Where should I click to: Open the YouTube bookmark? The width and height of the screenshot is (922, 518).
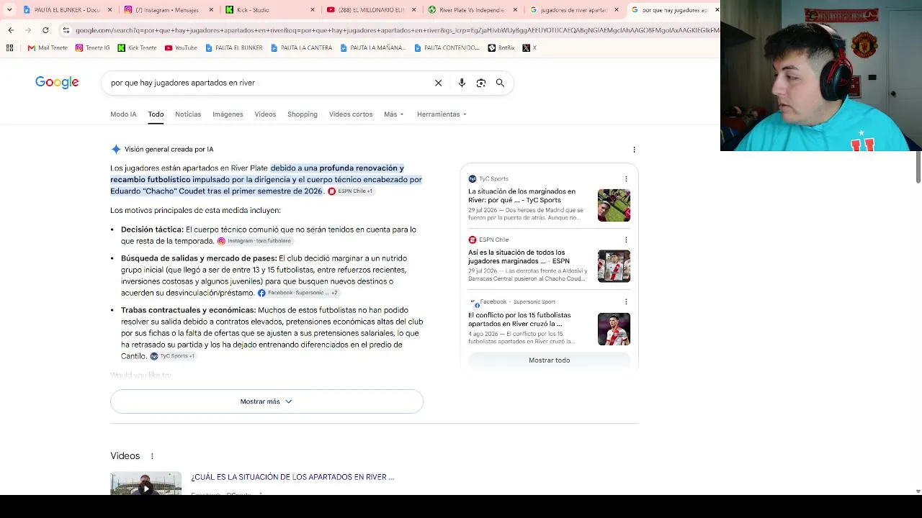[181, 48]
